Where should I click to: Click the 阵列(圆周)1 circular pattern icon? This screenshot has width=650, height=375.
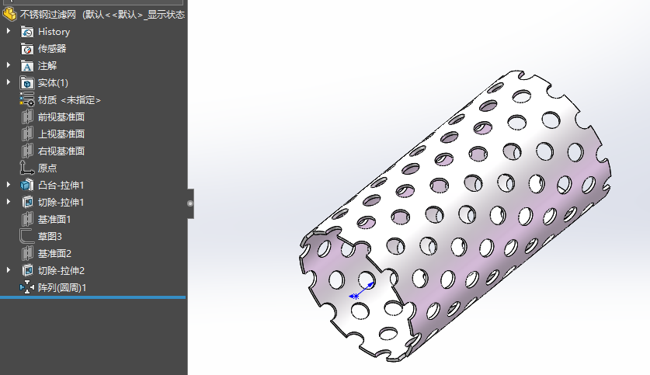click(27, 287)
